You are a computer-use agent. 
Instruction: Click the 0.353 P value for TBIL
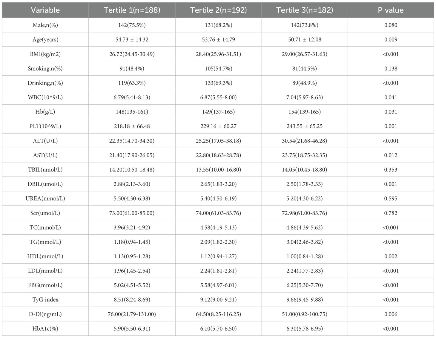point(391,169)
